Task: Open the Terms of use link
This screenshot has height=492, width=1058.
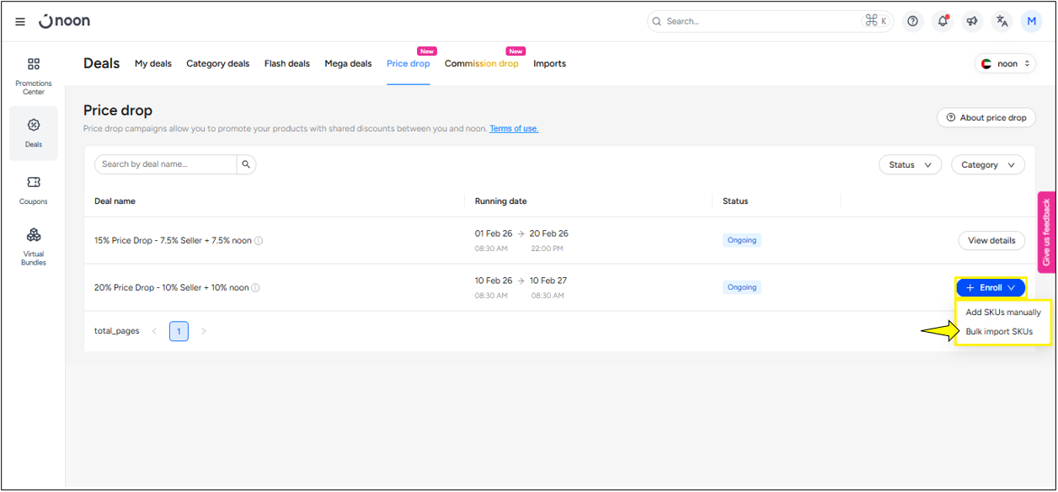Action: coord(514,129)
